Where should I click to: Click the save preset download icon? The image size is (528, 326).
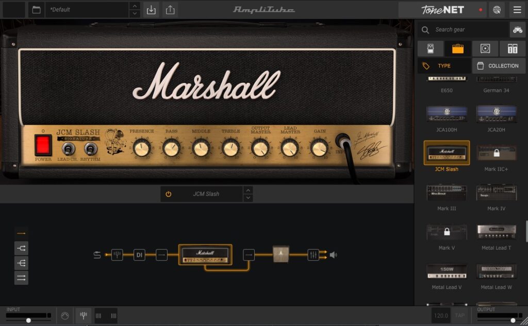(151, 10)
